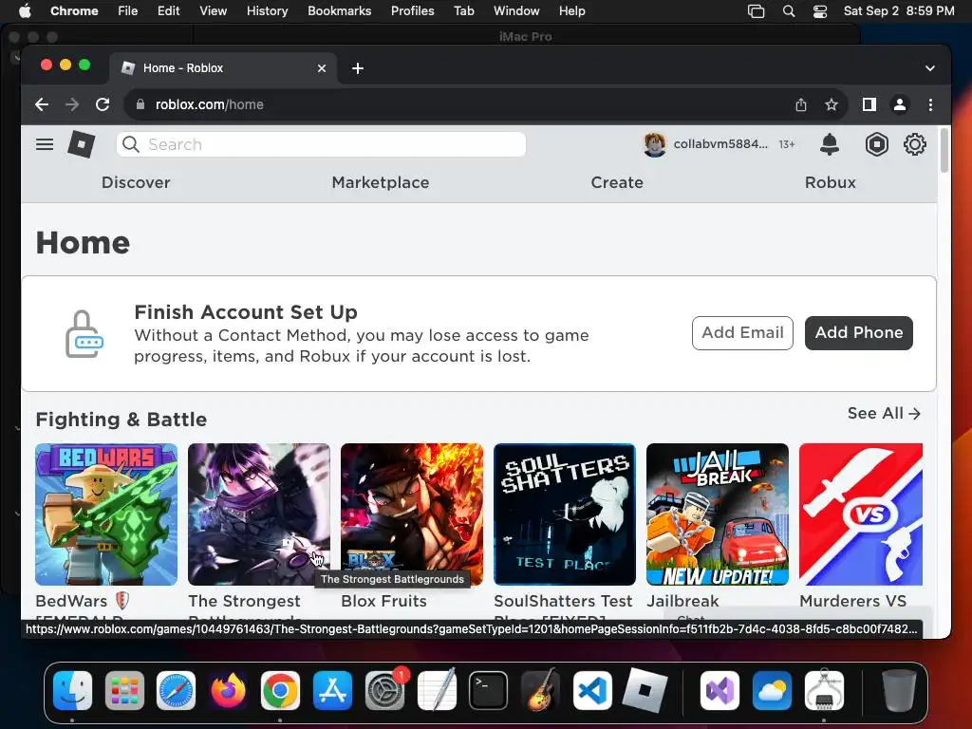Click the Roblox search field
The image size is (972, 729).
pos(321,144)
